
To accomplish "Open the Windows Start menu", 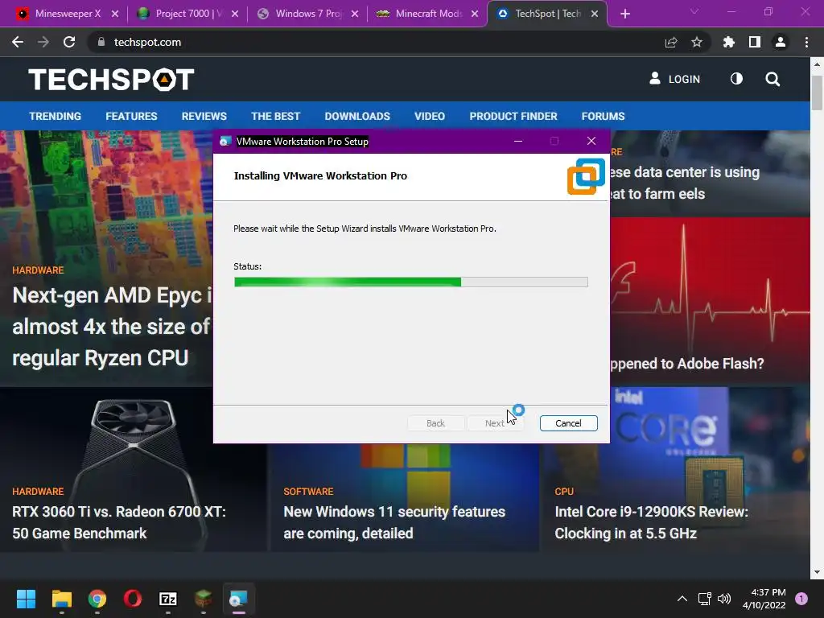I will pos(26,599).
